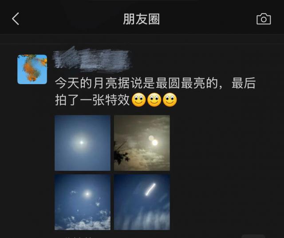This screenshot has width=284, height=238.
Task: Tap the post text line 今天的月亮据说是最圆最亮的
Action: click(x=136, y=83)
